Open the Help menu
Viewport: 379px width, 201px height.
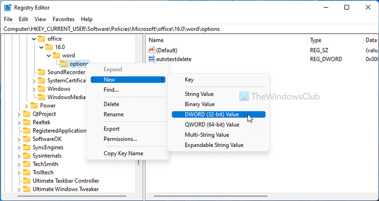click(x=87, y=19)
